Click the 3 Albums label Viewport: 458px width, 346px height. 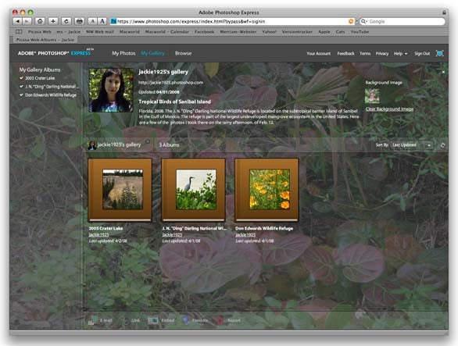click(169, 144)
